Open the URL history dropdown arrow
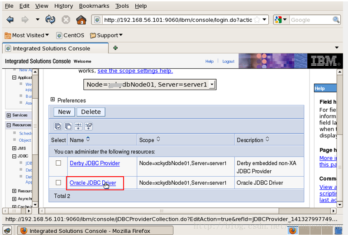 point(264,19)
